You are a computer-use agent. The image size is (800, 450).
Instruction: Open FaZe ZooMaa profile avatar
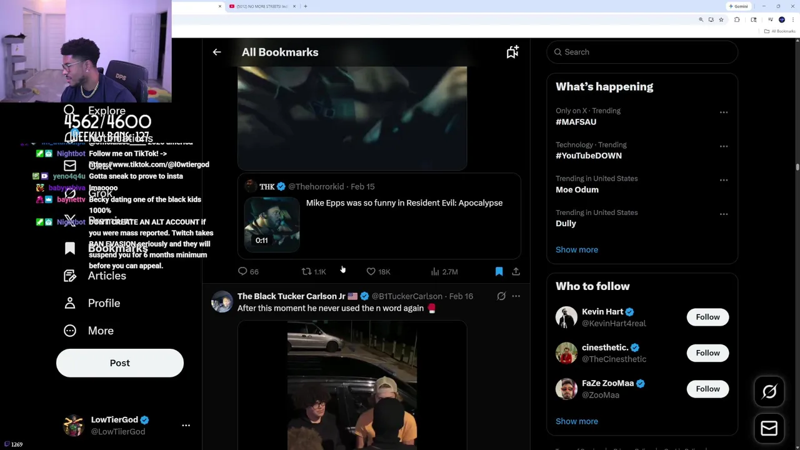(566, 389)
